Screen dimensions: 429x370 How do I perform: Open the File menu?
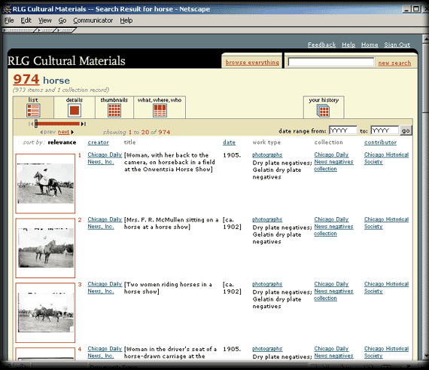[x=9, y=20]
